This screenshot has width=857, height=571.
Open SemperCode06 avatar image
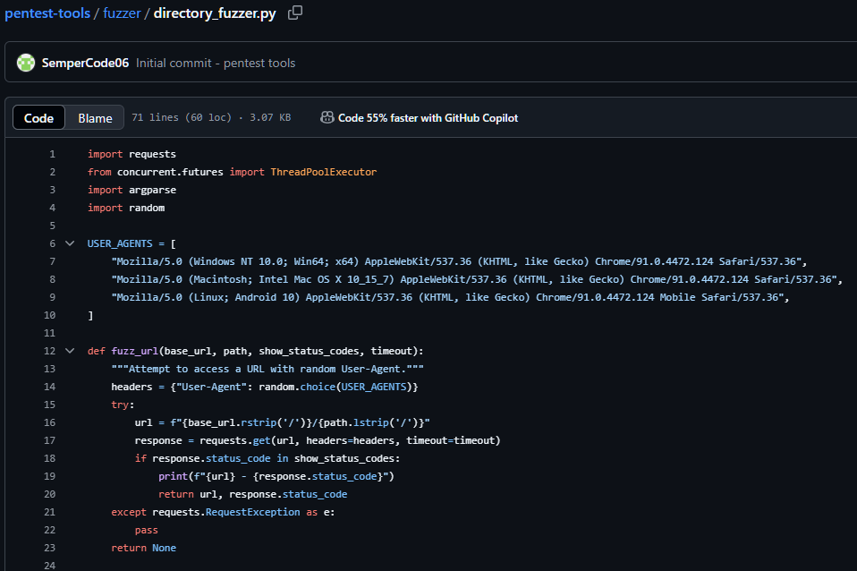point(26,63)
